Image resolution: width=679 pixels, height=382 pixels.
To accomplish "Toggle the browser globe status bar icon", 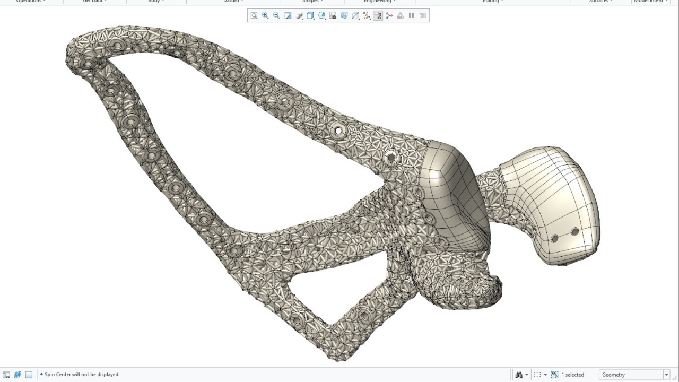I will (x=18, y=375).
